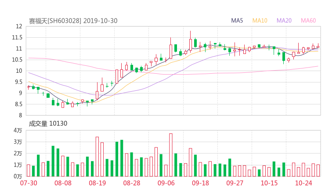Click the 08-19 date marker
This screenshot has height=193, width=325.
coord(97,183)
